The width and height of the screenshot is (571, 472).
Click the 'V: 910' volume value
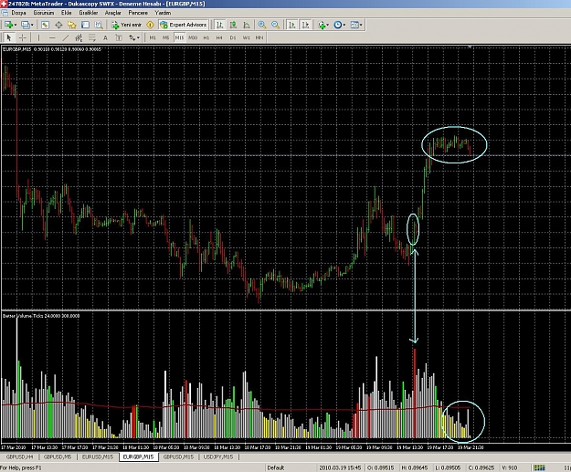click(x=510, y=467)
